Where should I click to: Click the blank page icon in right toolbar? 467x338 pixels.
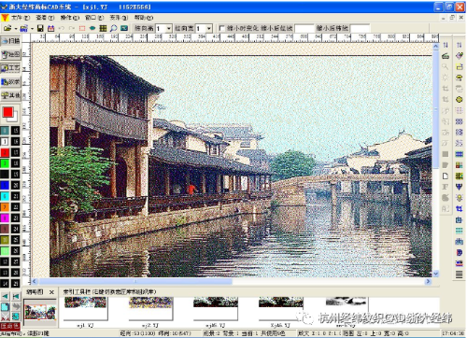coord(446,176)
